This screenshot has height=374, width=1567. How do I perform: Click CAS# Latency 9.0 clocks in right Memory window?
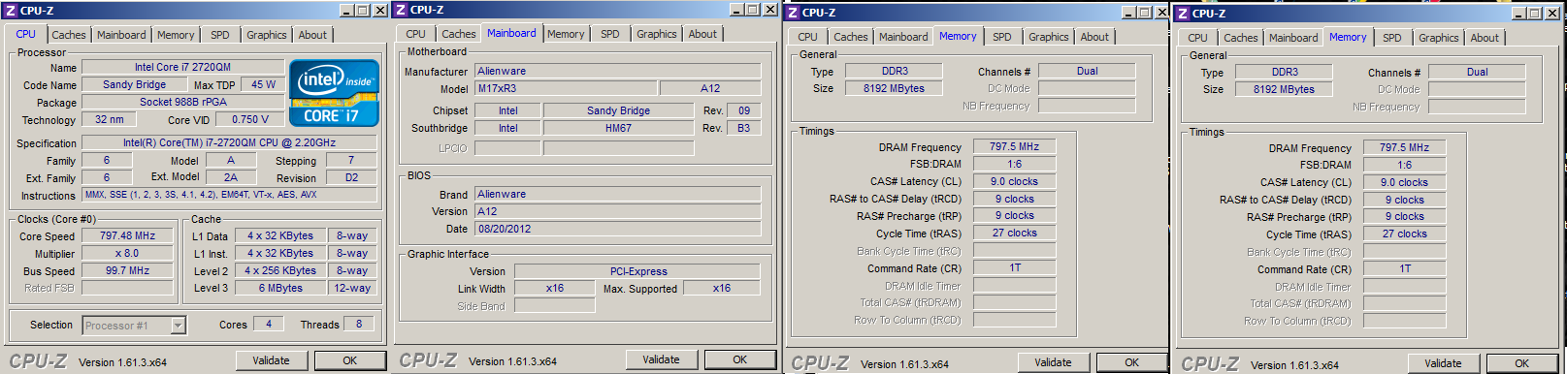1404,182
